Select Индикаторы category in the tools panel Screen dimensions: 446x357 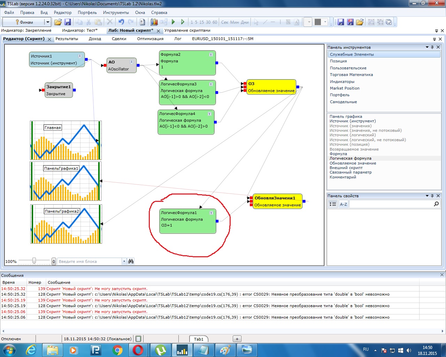click(342, 82)
